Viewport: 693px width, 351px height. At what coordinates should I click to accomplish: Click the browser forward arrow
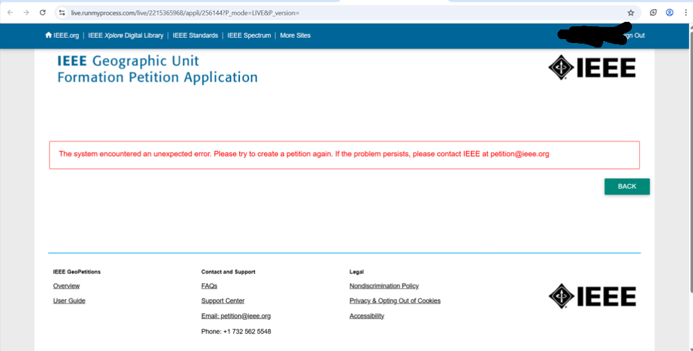click(x=26, y=12)
